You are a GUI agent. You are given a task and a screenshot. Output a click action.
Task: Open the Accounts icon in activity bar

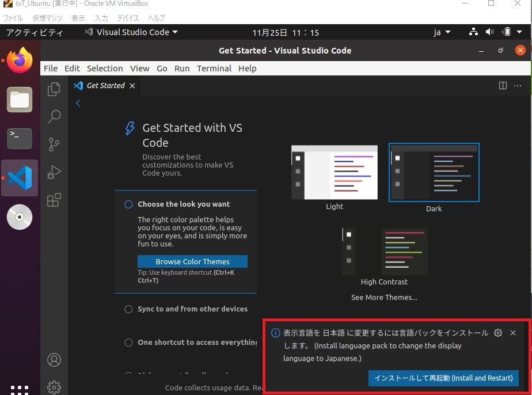click(54, 360)
